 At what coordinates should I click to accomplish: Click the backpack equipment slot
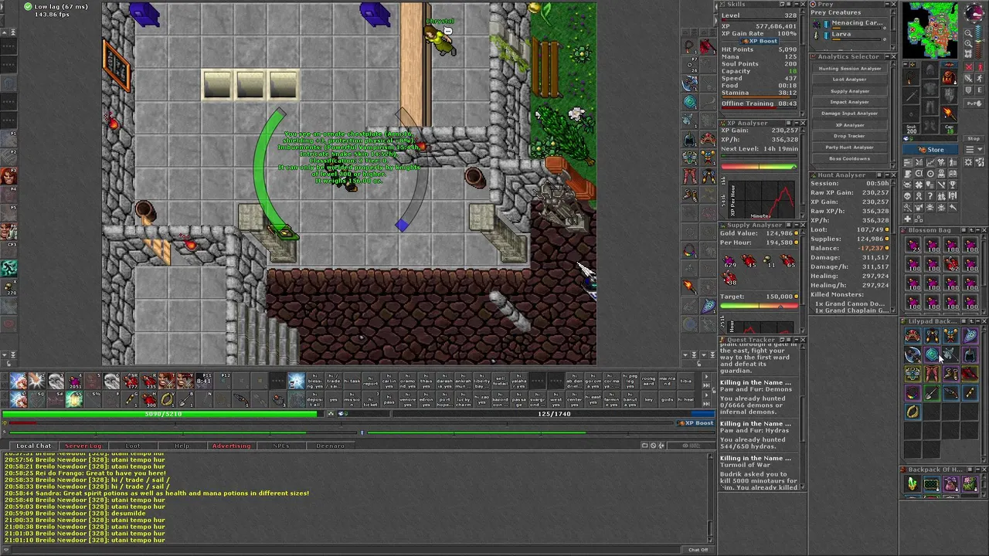pyautogui.click(x=949, y=76)
